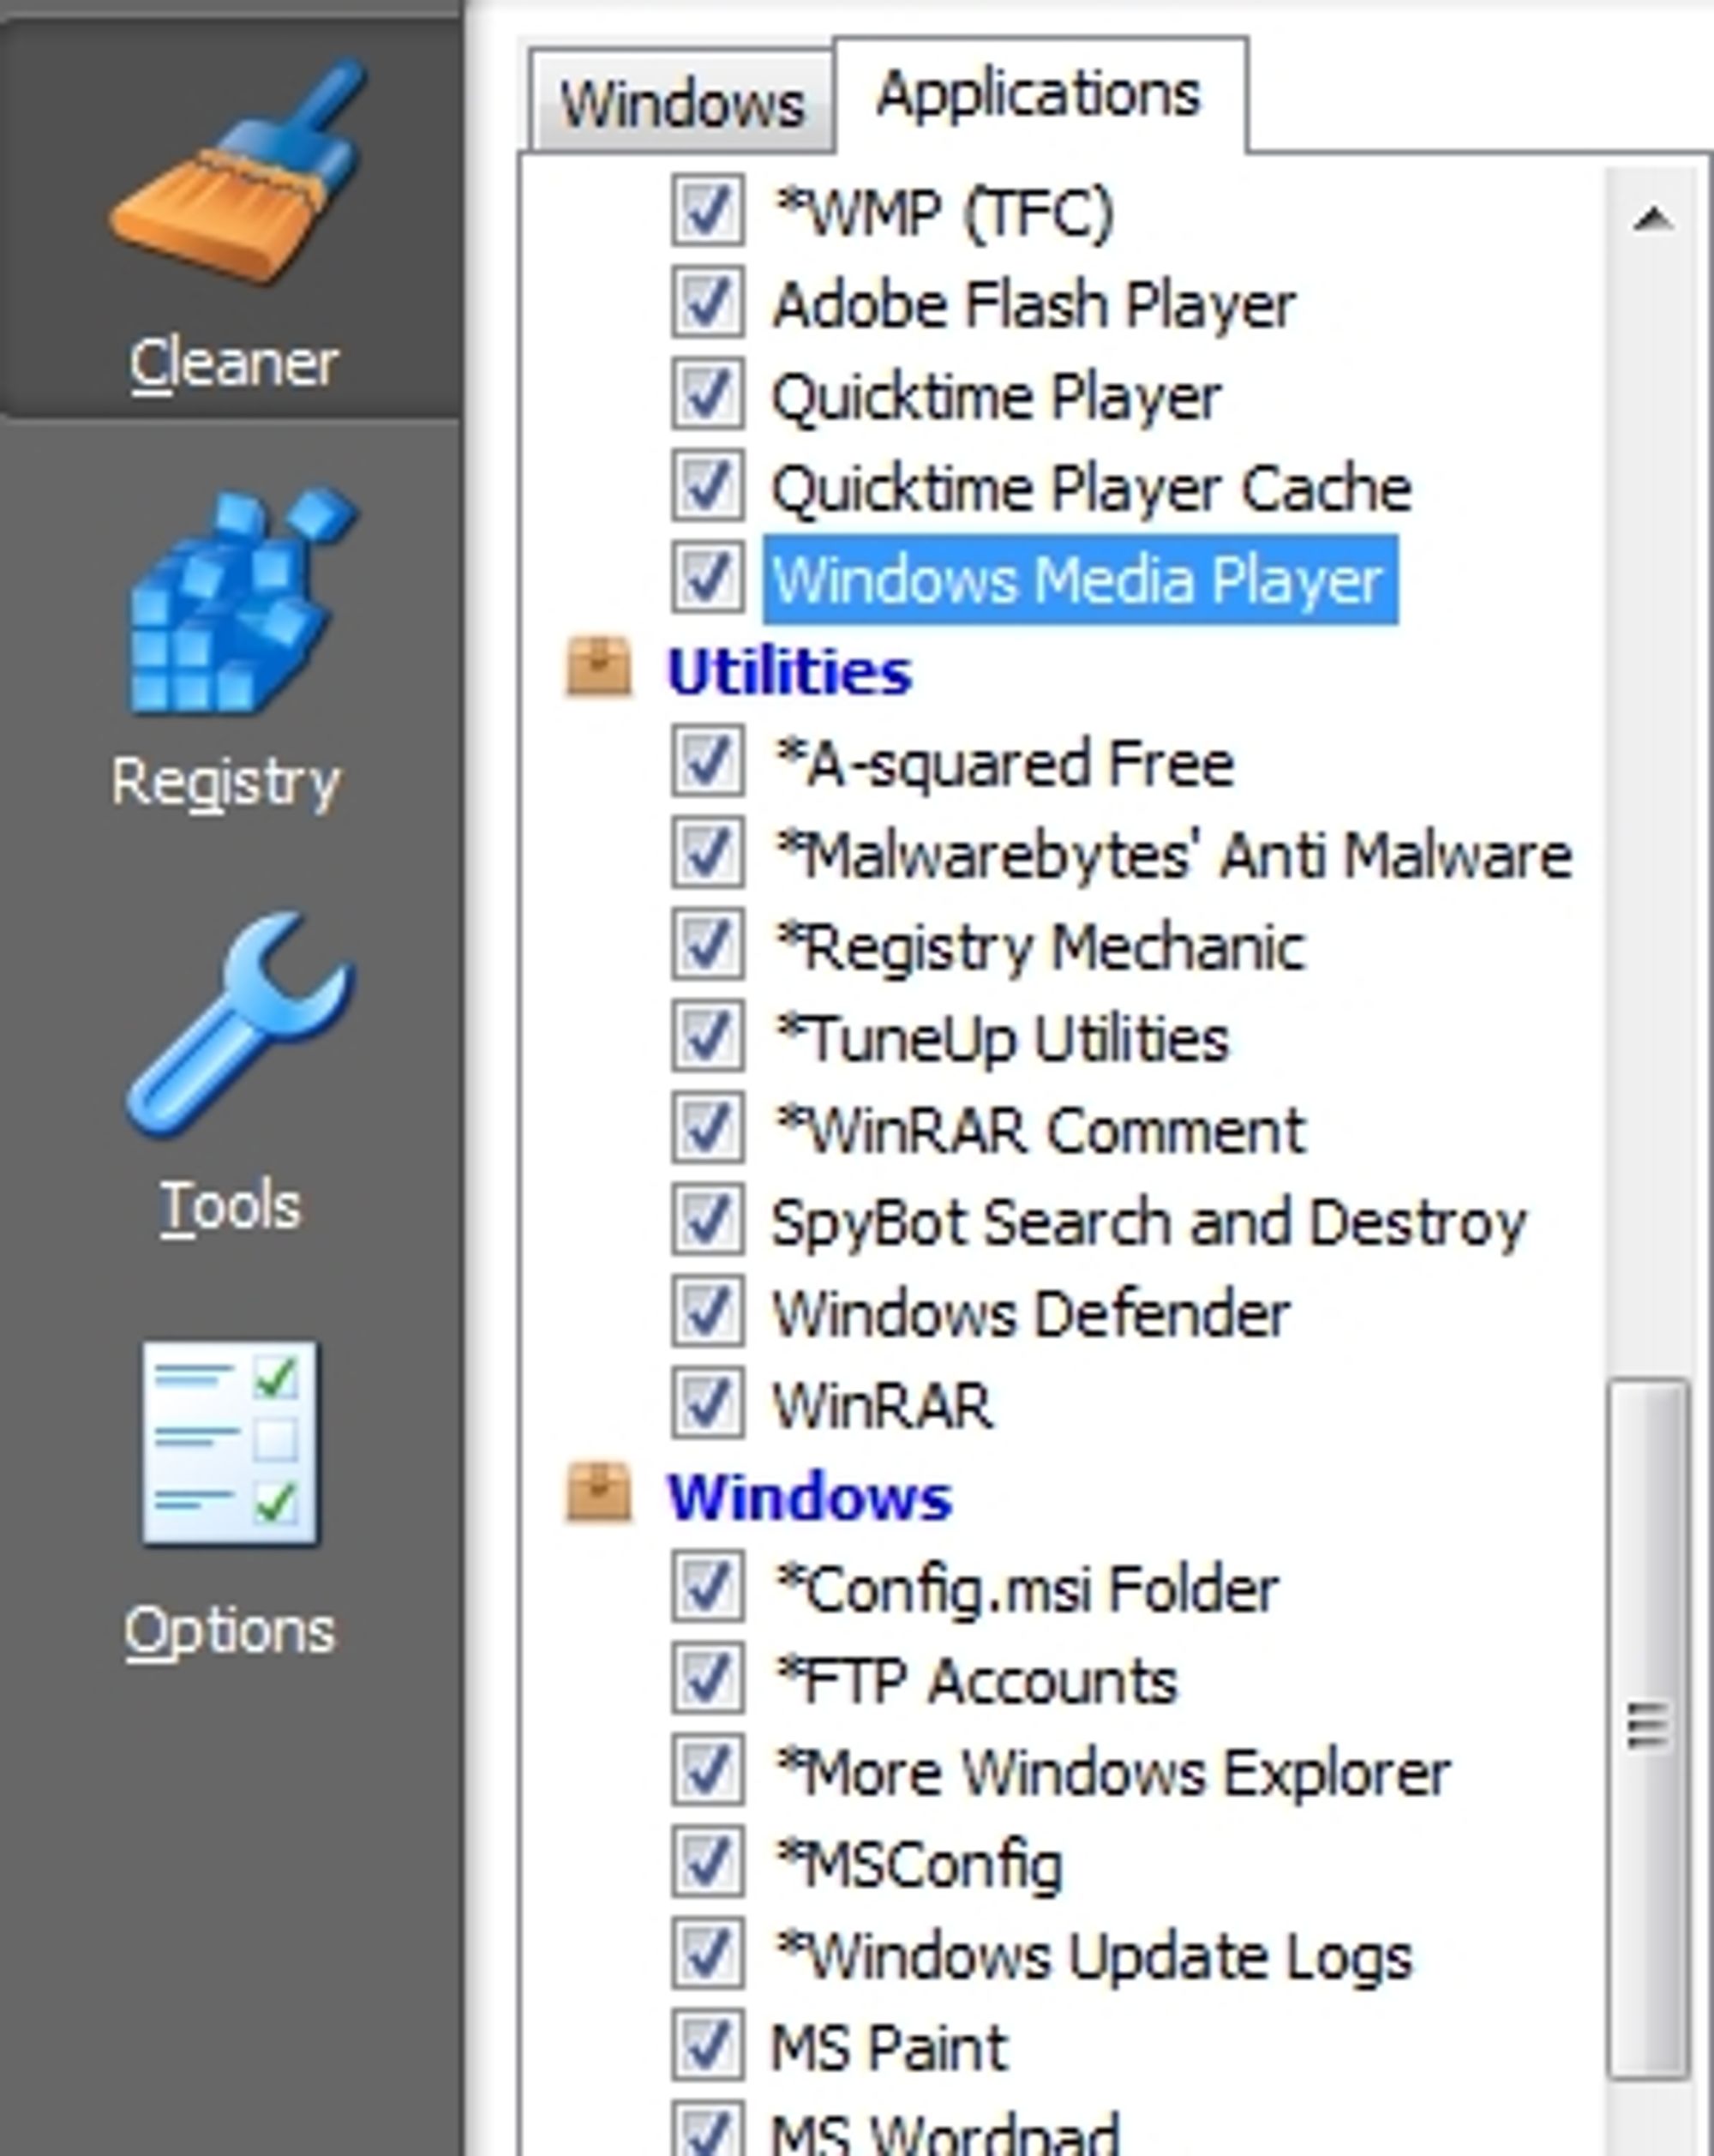Image resolution: width=1714 pixels, height=2156 pixels.
Task: Click the scrollbar up arrow
Action: [x=1653, y=218]
